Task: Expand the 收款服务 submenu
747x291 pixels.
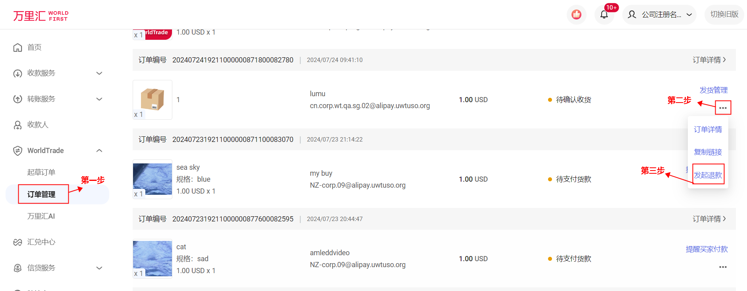Action: (x=99, y=73)
